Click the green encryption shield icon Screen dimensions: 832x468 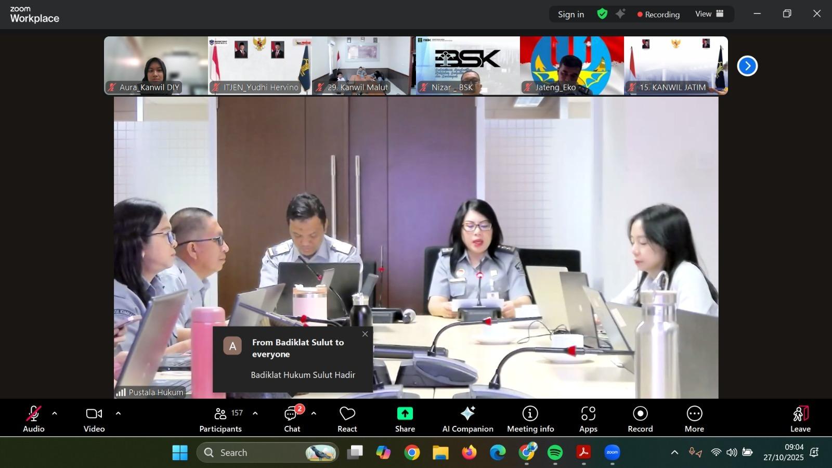pyautogui.click(x=602, y=14)
